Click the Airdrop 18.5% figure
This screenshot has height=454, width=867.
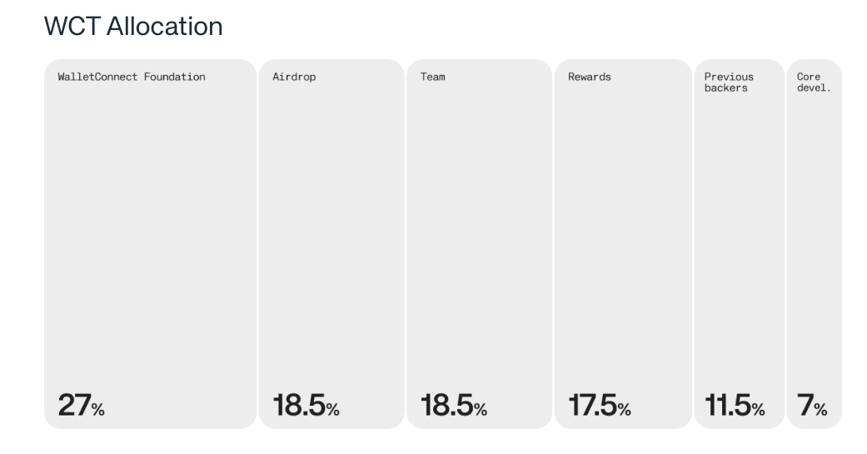(306, 405)
